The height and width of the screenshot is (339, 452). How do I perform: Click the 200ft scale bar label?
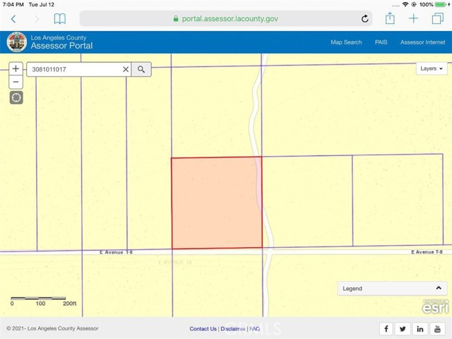(70, 304)
